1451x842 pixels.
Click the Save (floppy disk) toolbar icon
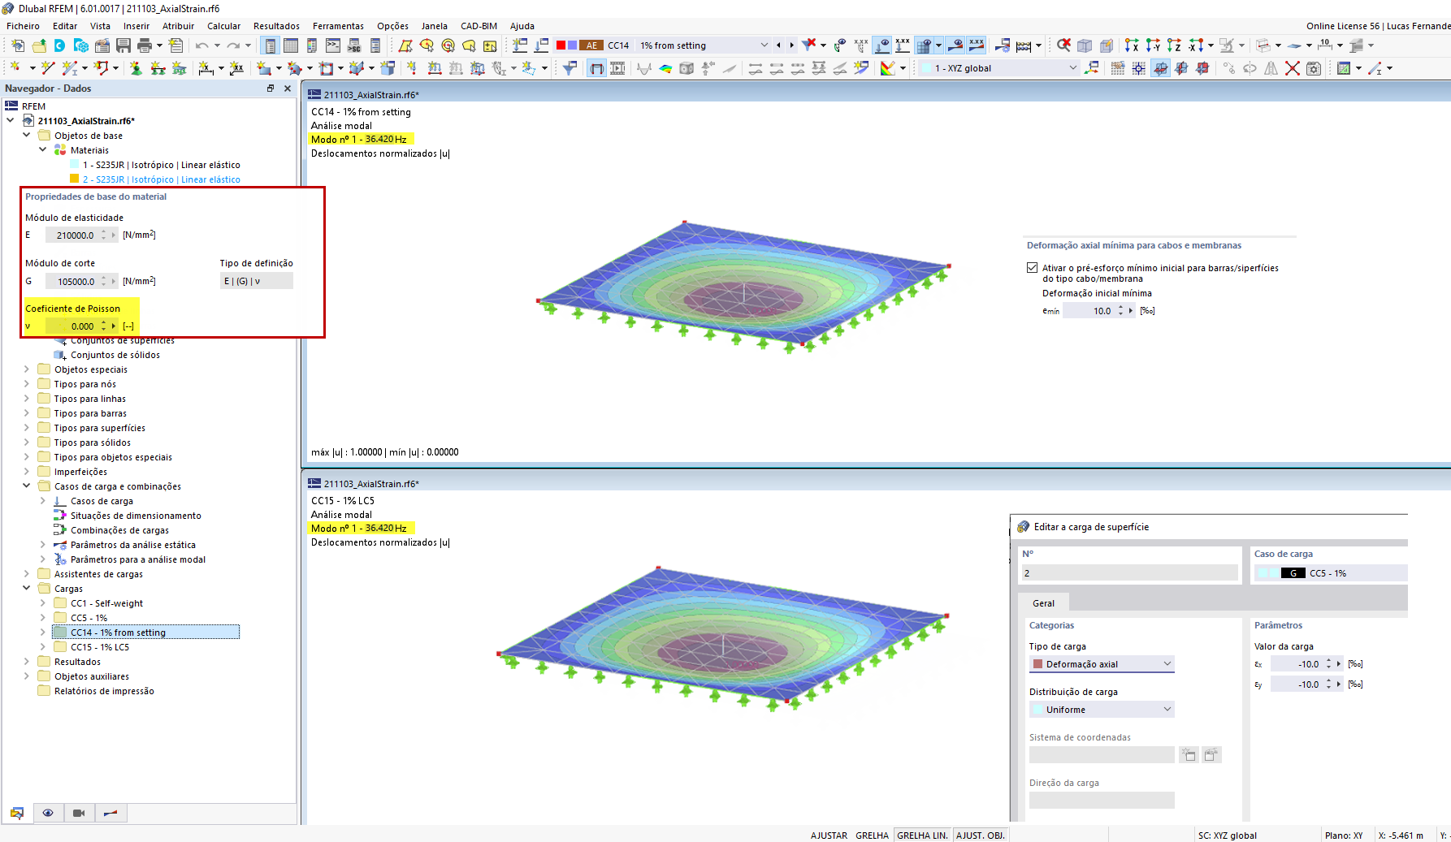point(123,45)
